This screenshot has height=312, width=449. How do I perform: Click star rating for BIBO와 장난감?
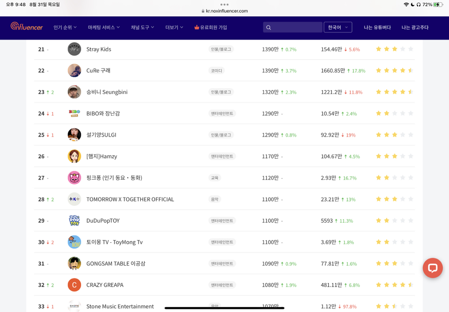(x=395, y=113)
